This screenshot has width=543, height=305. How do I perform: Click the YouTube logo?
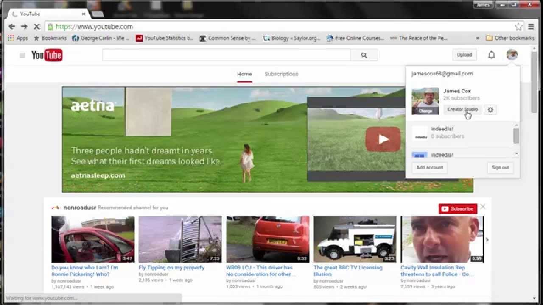point(47,55)
